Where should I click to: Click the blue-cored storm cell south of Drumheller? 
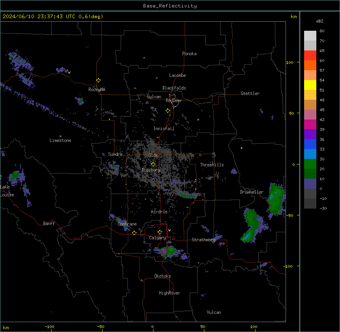pyautogui.click(x=252, y=226)
